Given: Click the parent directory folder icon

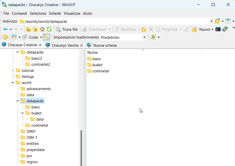Looking at the screenshot, I should 29,29.
